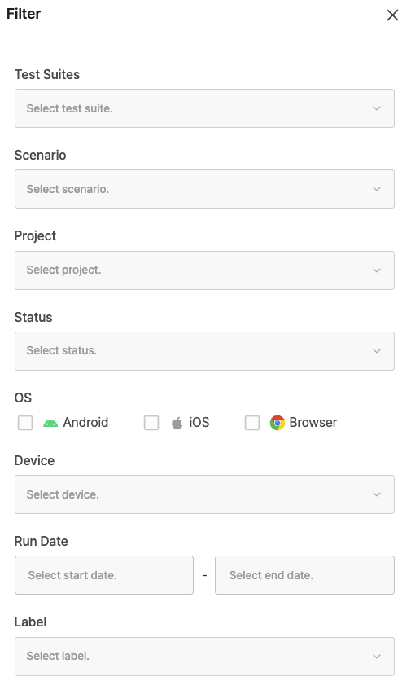Check the Browser OS checkbox

tap(251, 423)
